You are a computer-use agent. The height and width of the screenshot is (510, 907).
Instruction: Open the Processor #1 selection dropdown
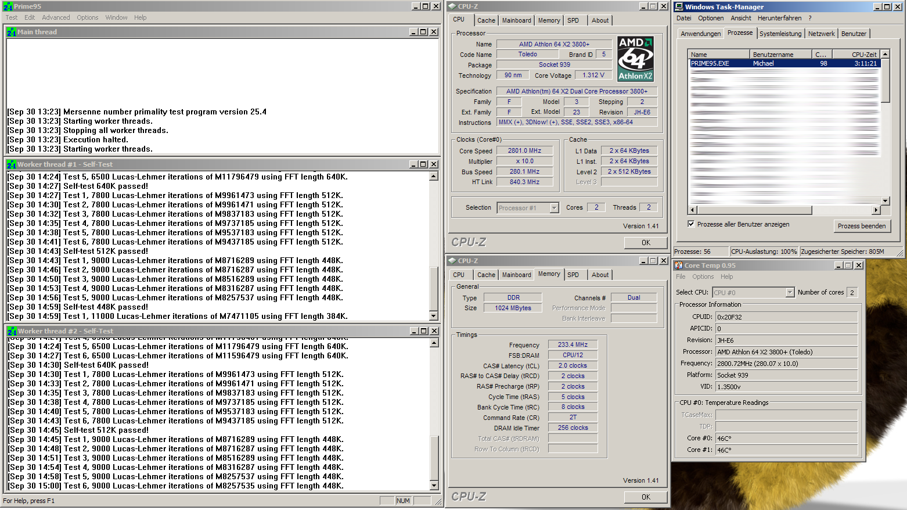pos(554,208)
